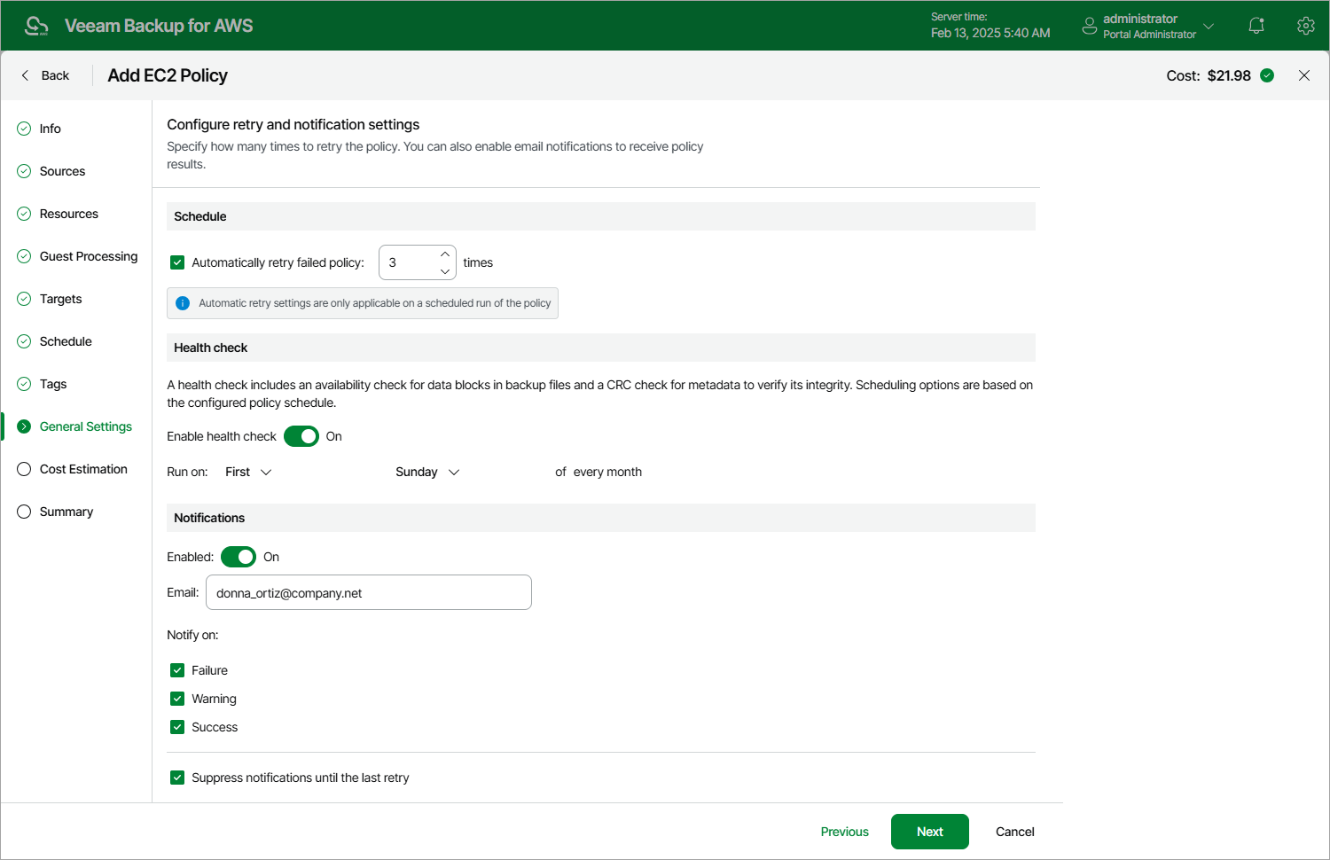Increase retry count with up arrow
The width and height of the screenshot is (1330, 860).
point(445,254)
